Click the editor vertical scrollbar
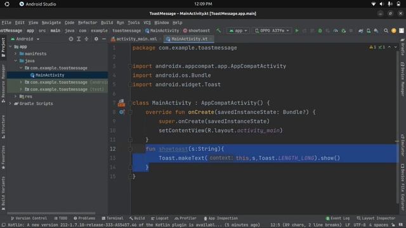 coord(398,127)
